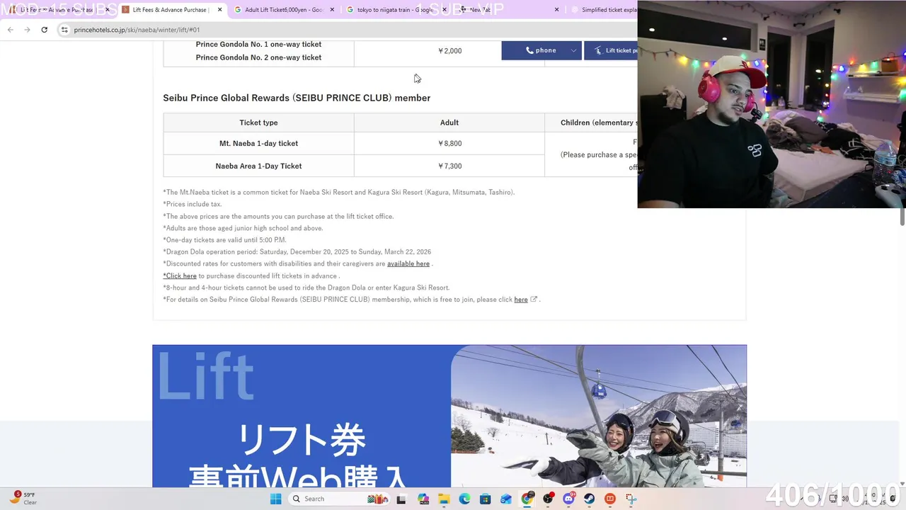Screen dimensions: 906x510
Task: Click the Ticket type column header
Action: click(258, 123)
